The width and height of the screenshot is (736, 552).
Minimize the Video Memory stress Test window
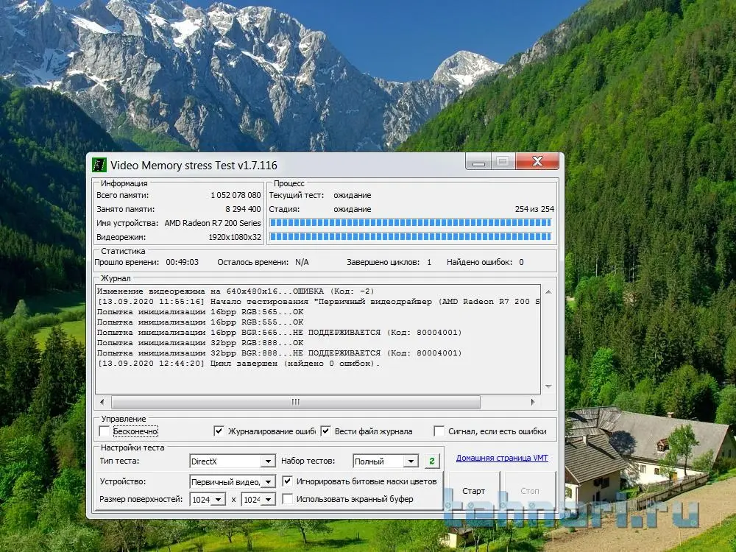coord(478,162)
